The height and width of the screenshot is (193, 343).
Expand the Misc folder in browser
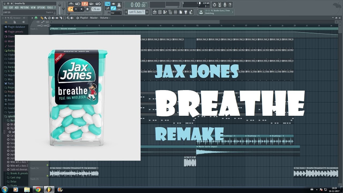click(x=9, y=79)
